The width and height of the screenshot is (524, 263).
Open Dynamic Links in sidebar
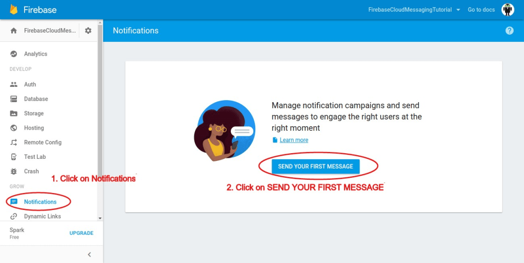click(42, 217)
